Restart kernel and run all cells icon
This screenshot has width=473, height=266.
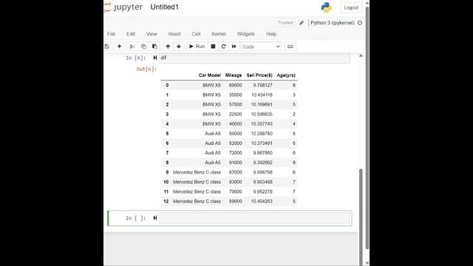234,47
